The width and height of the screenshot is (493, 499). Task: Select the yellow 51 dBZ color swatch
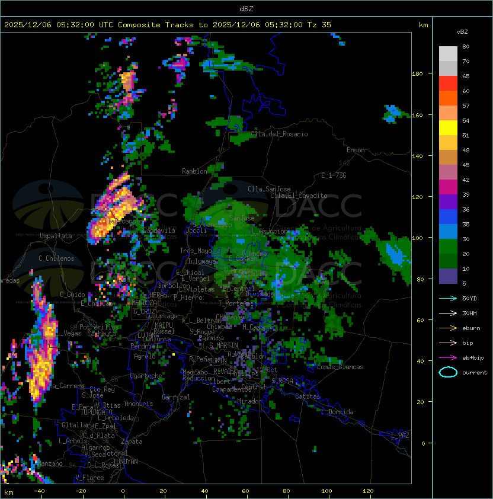[448, 128]
